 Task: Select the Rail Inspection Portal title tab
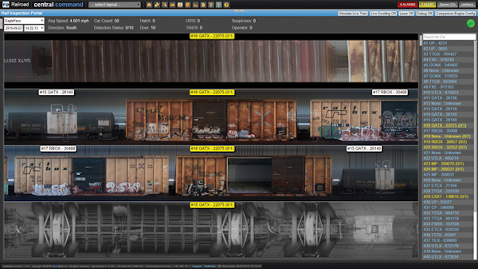(22, 13)
